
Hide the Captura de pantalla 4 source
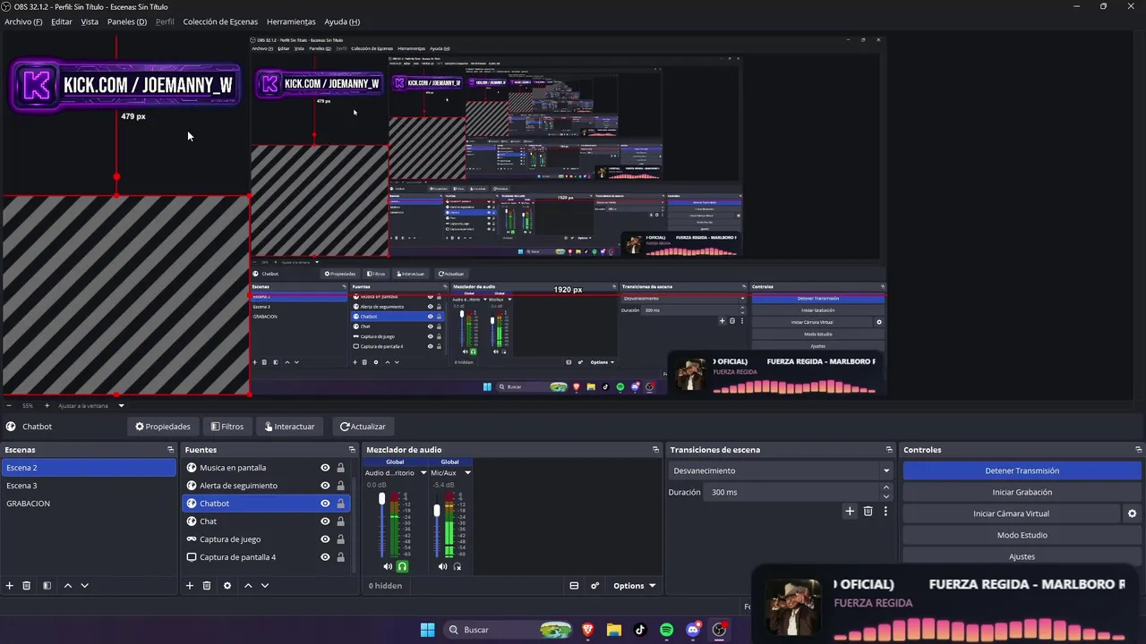(325, 557)
